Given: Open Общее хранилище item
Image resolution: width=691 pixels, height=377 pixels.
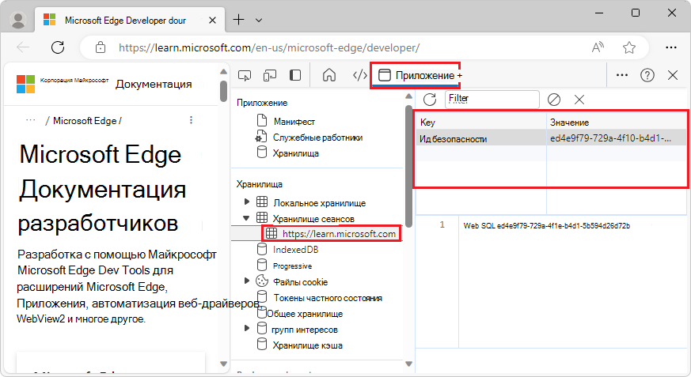Looking at the screenshot, I should click(305, 314).
